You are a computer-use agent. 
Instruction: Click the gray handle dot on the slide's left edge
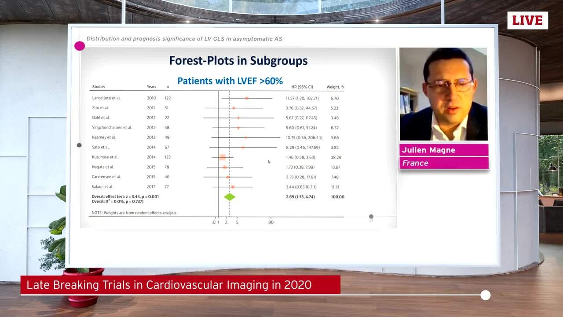pos(79,145)
